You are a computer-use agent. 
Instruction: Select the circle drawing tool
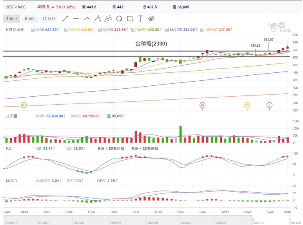(x=119, y=19)
